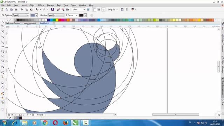
Task: Click the horizontal scrollbar thumb
Action: (x=176, y=115)
